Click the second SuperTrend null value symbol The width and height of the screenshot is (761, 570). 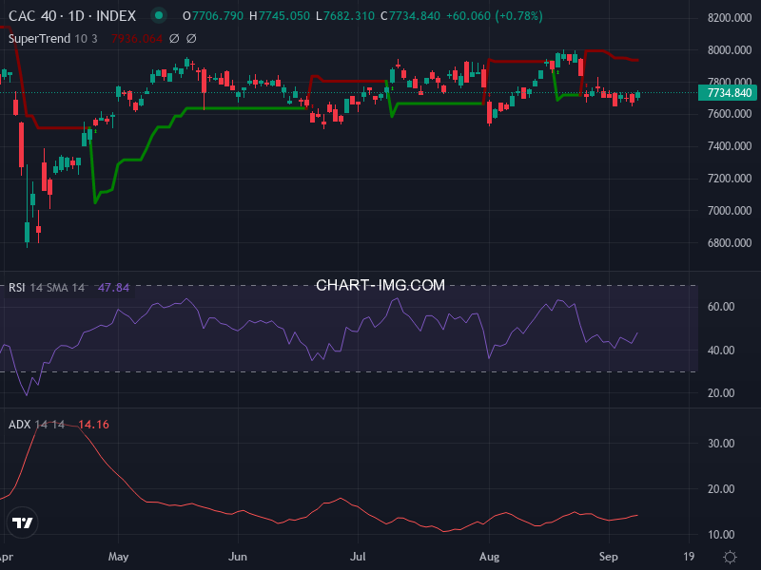[191, 39]
